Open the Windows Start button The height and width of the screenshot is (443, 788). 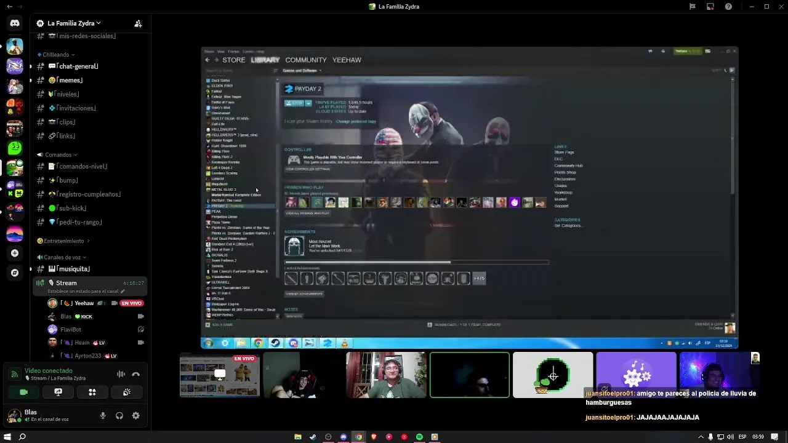(7, 437)
